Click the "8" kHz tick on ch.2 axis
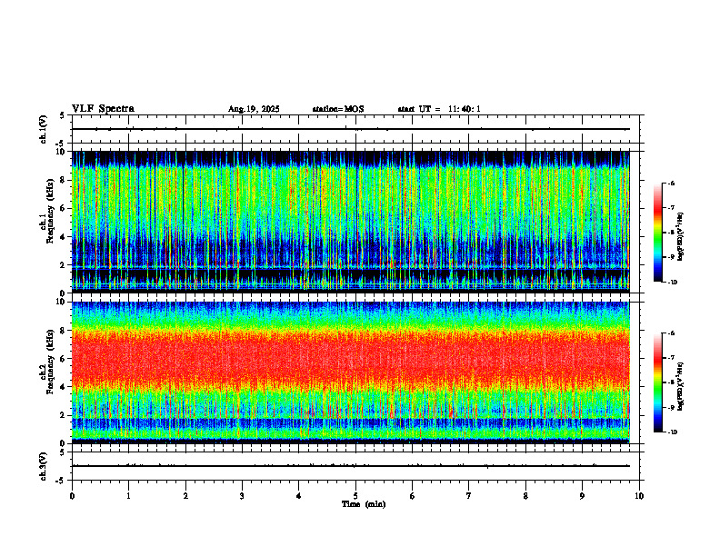 [x=64, y=331]
